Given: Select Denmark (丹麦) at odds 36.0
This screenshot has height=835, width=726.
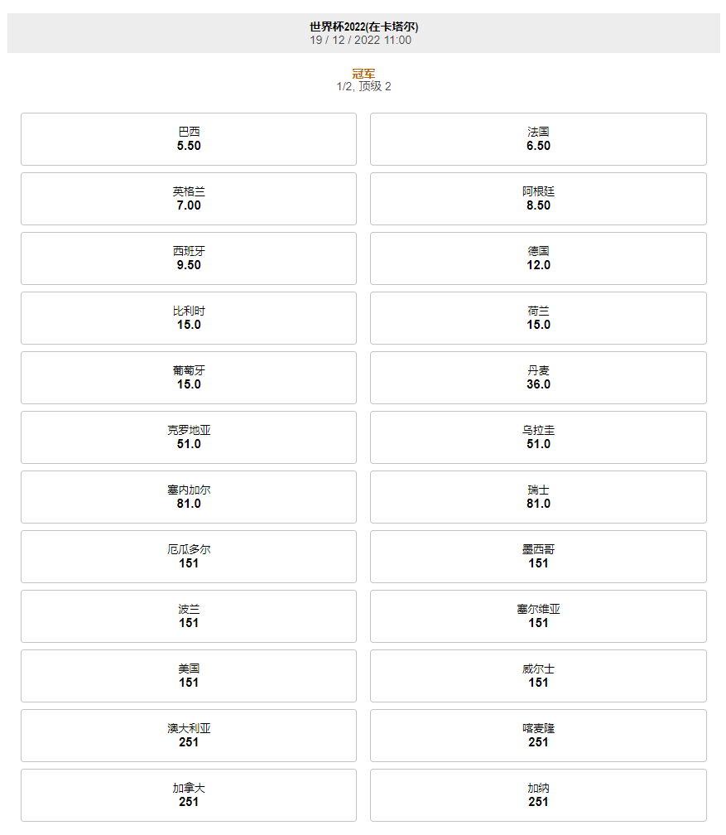Looking at the screenshot, I should tap(538, 378).
